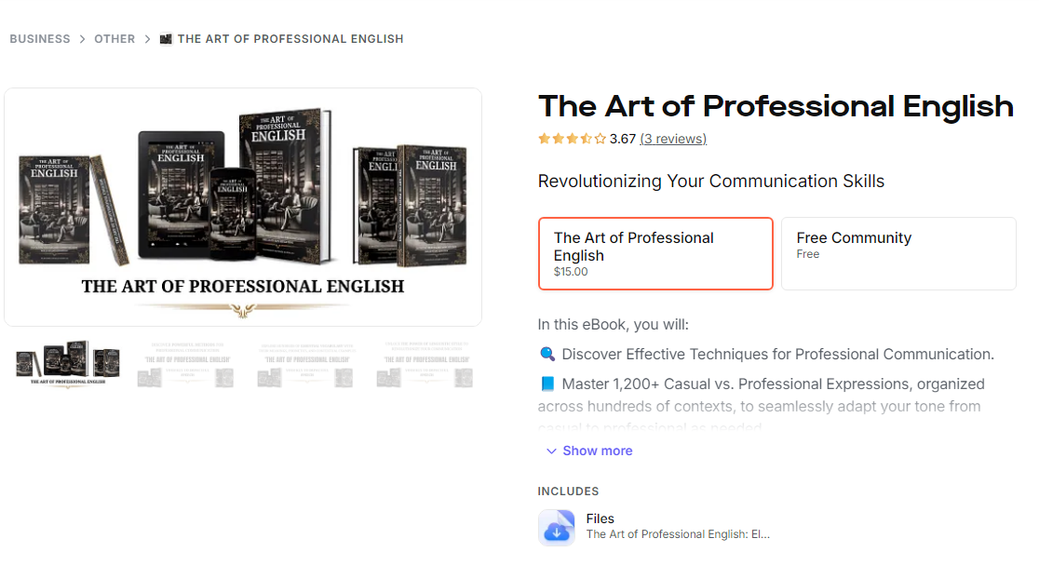This screenshot has height=579, width=1039.
Task: Open the OTHER category breadcrumb
Action: click(115, 38)
